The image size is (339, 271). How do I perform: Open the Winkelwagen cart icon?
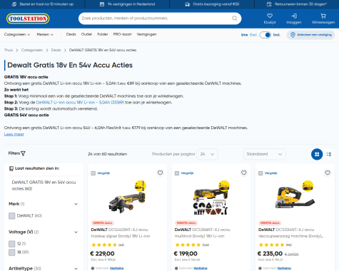click(x=323, y=16)
